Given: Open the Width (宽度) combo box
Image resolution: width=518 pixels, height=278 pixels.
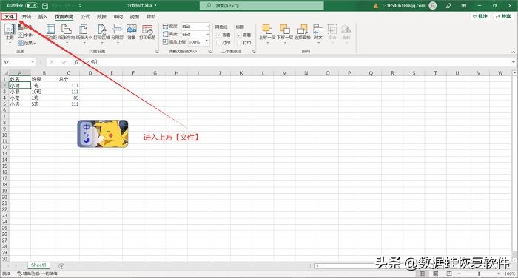Looking at the screenshot, I should coord(195,27).
